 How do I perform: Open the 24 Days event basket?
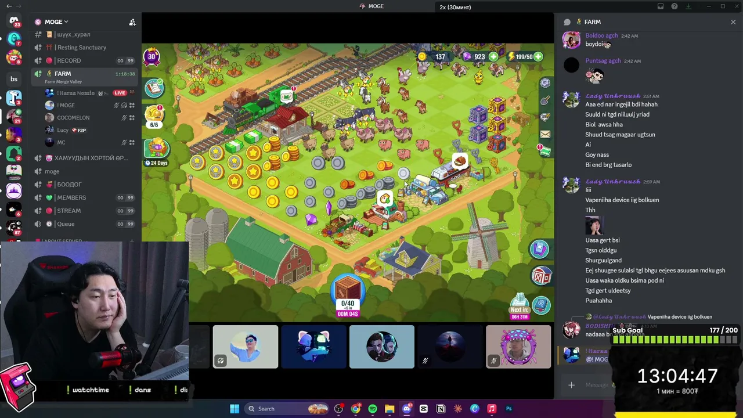click(157, 152)
